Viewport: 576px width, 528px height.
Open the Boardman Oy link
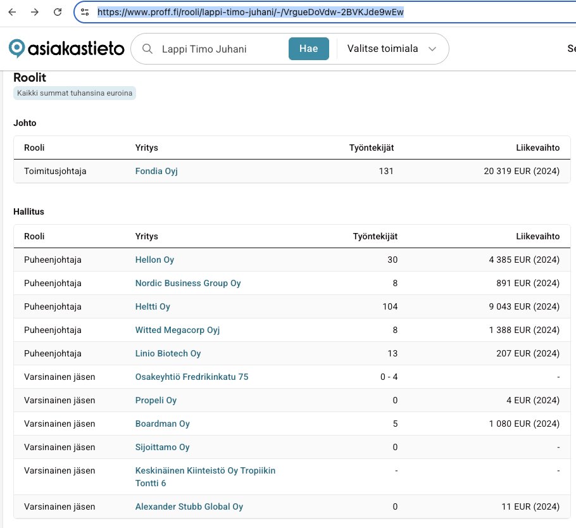162,424
